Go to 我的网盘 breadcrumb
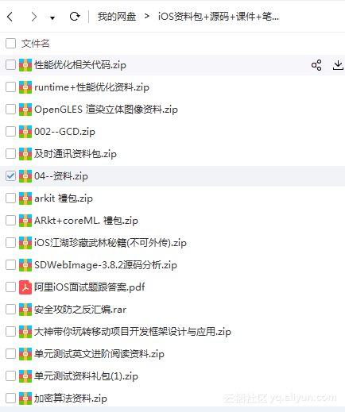Screen dimensions: 345x412 [x=117, y=17]
